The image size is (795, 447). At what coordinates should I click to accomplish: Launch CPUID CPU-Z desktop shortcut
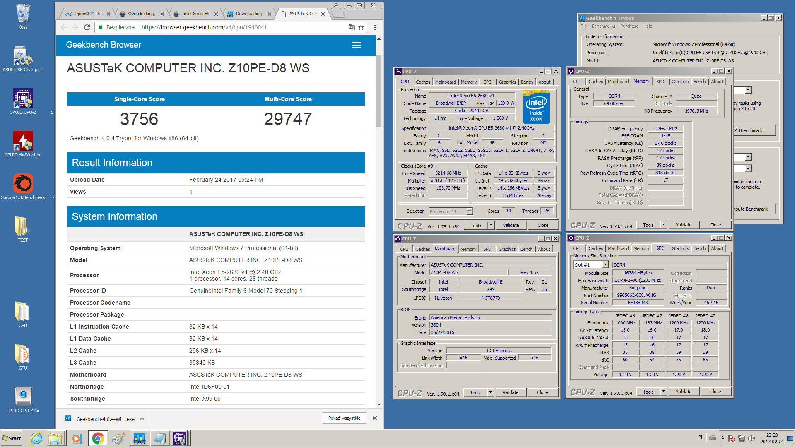(23, 102)
